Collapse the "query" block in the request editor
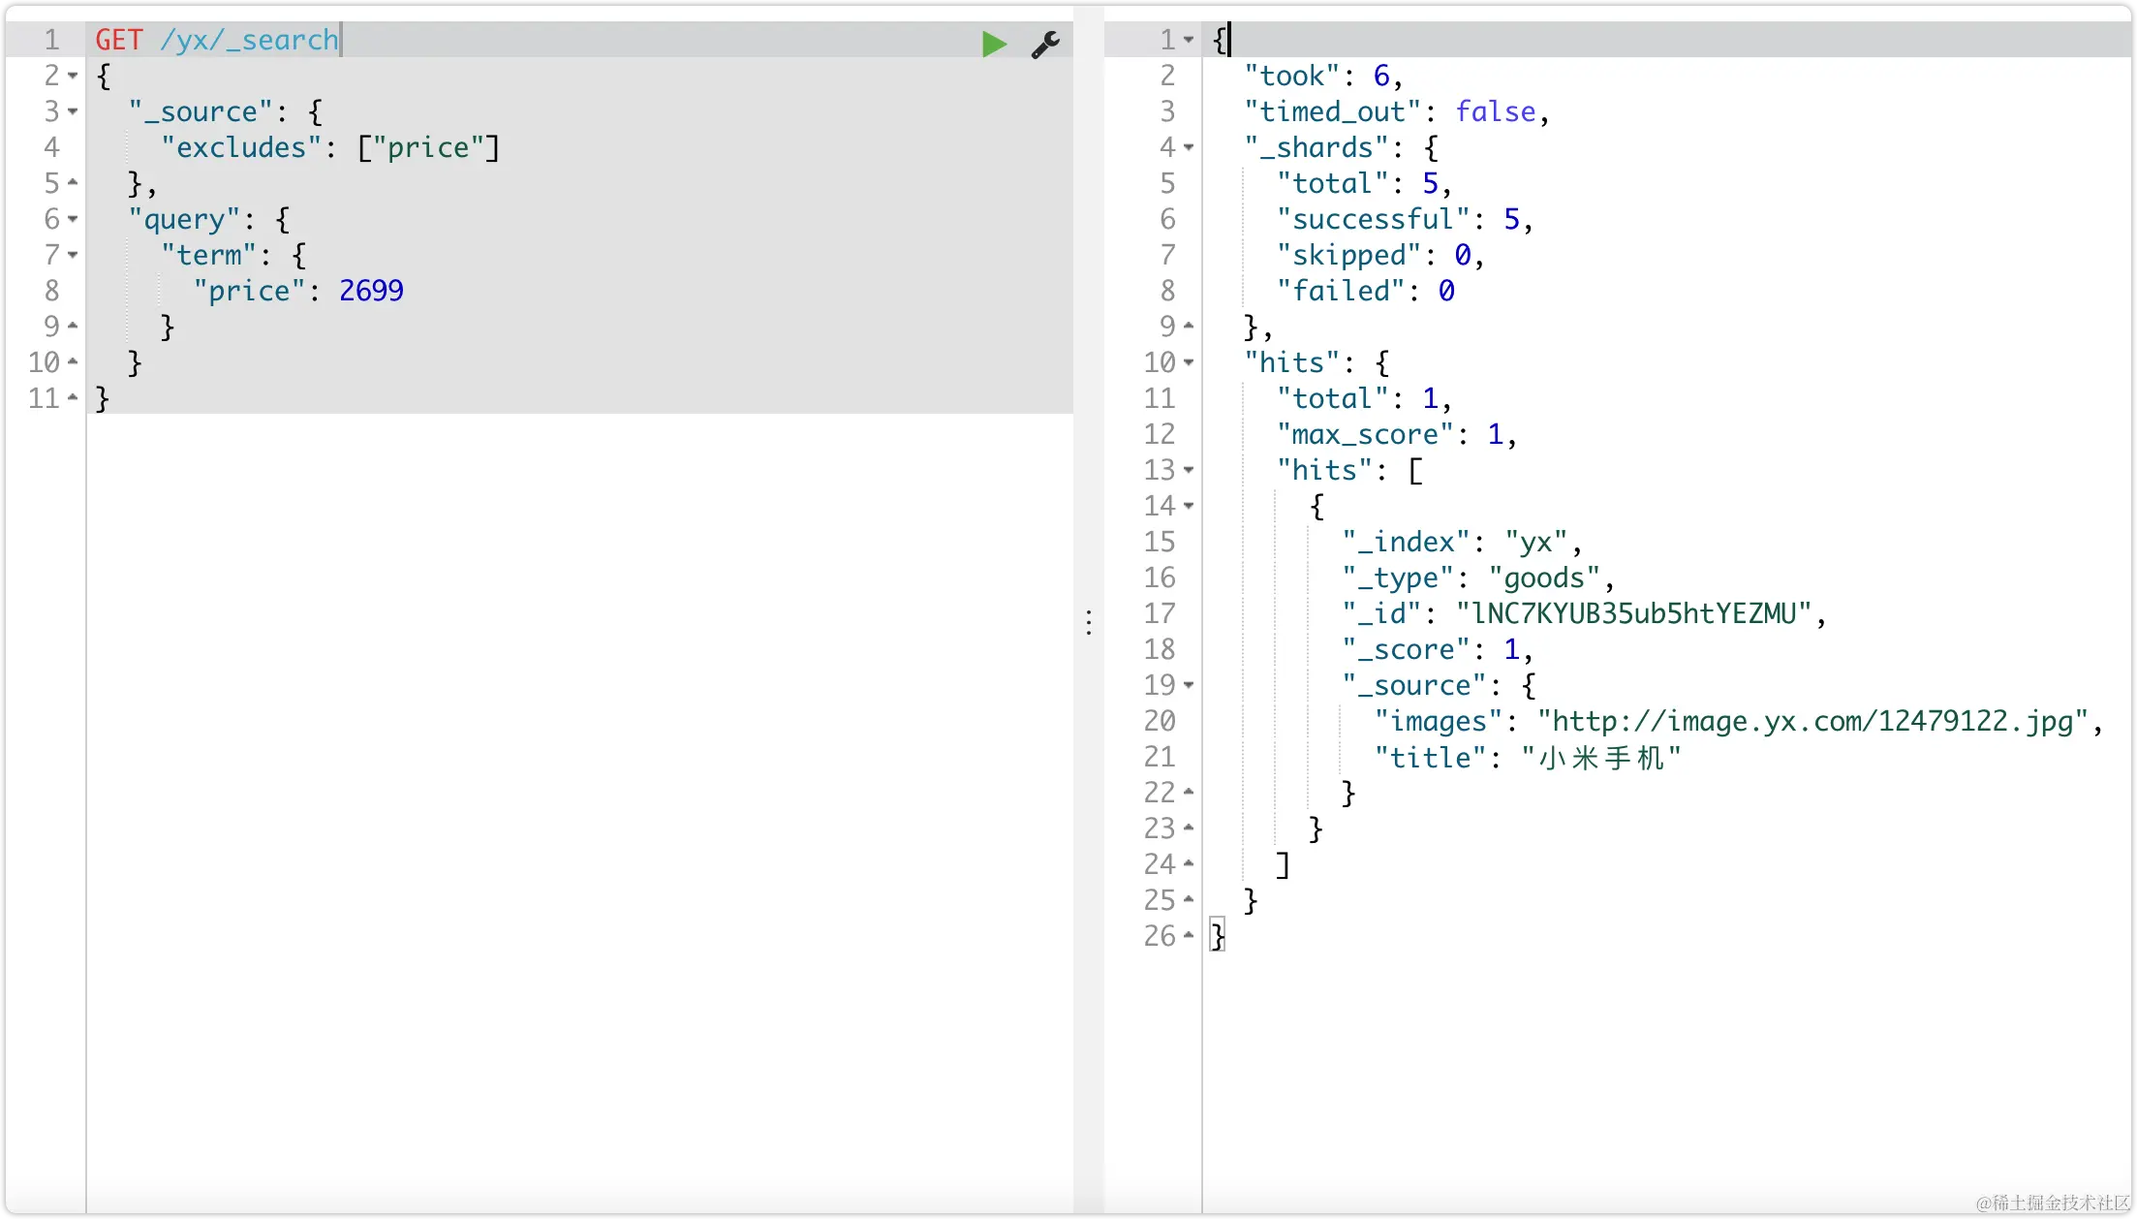Viewport: 2137px width, 1219px height. click(x=73, y=219)
